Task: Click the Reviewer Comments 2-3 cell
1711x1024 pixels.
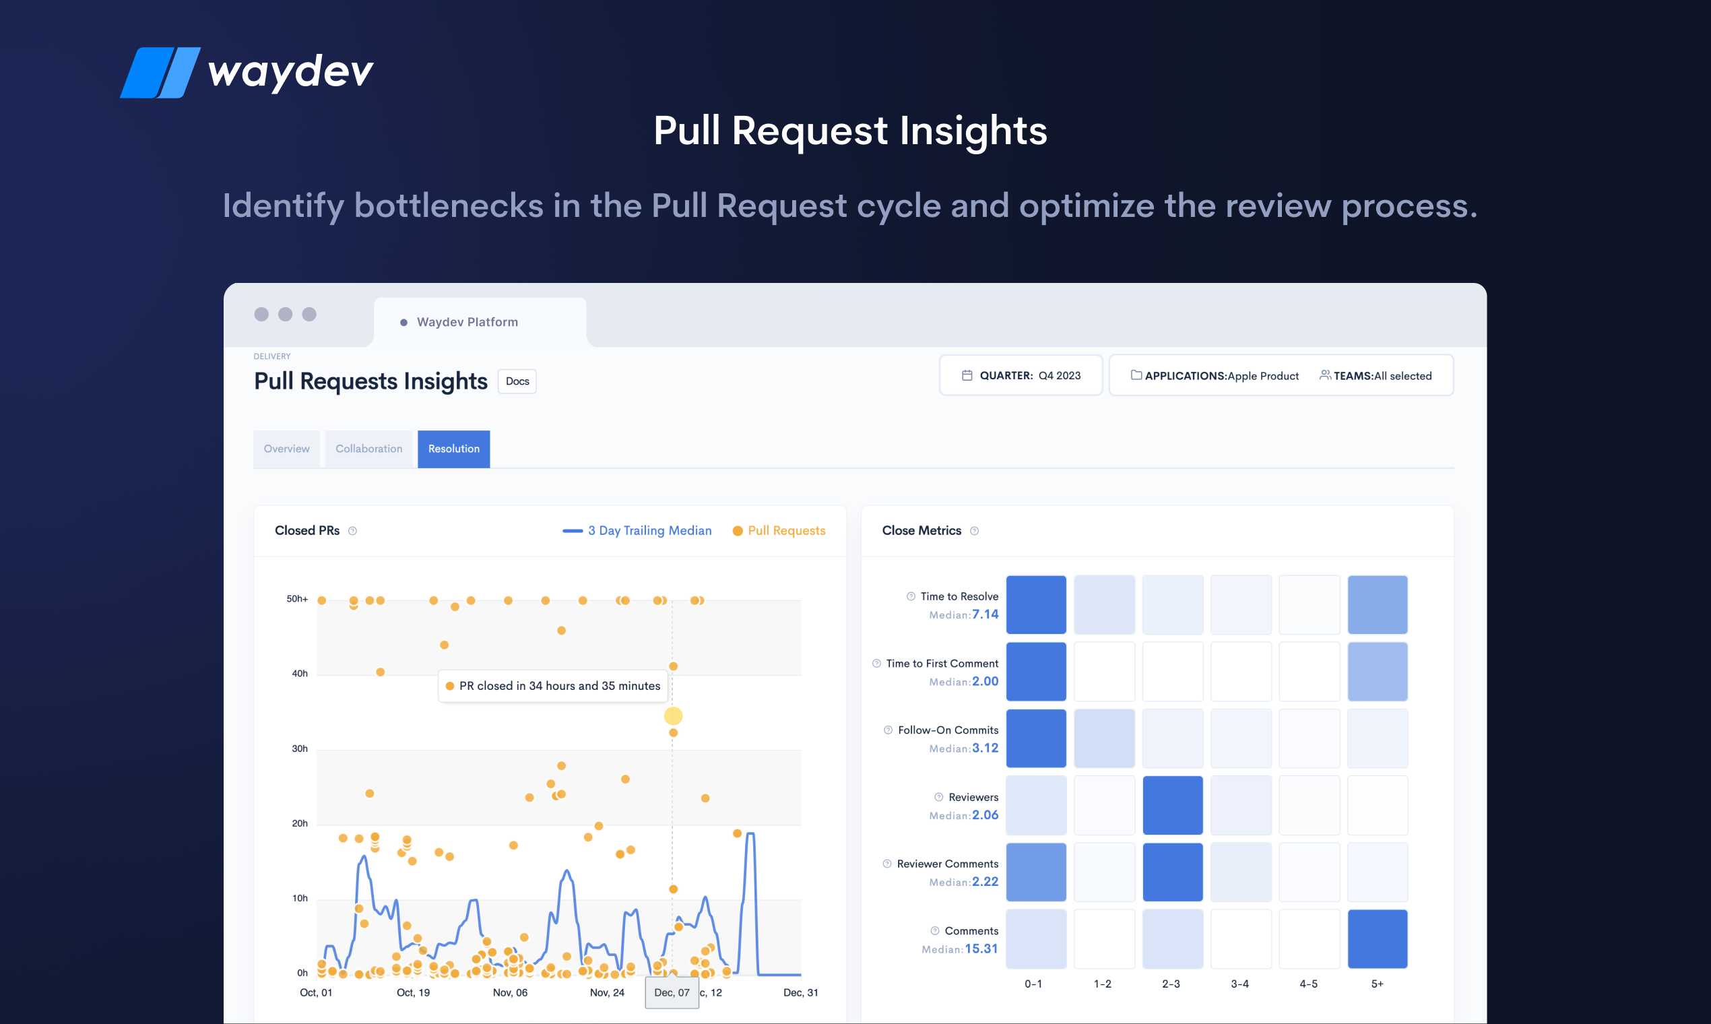Action: pyautogui.click(x=1172, y=872)
